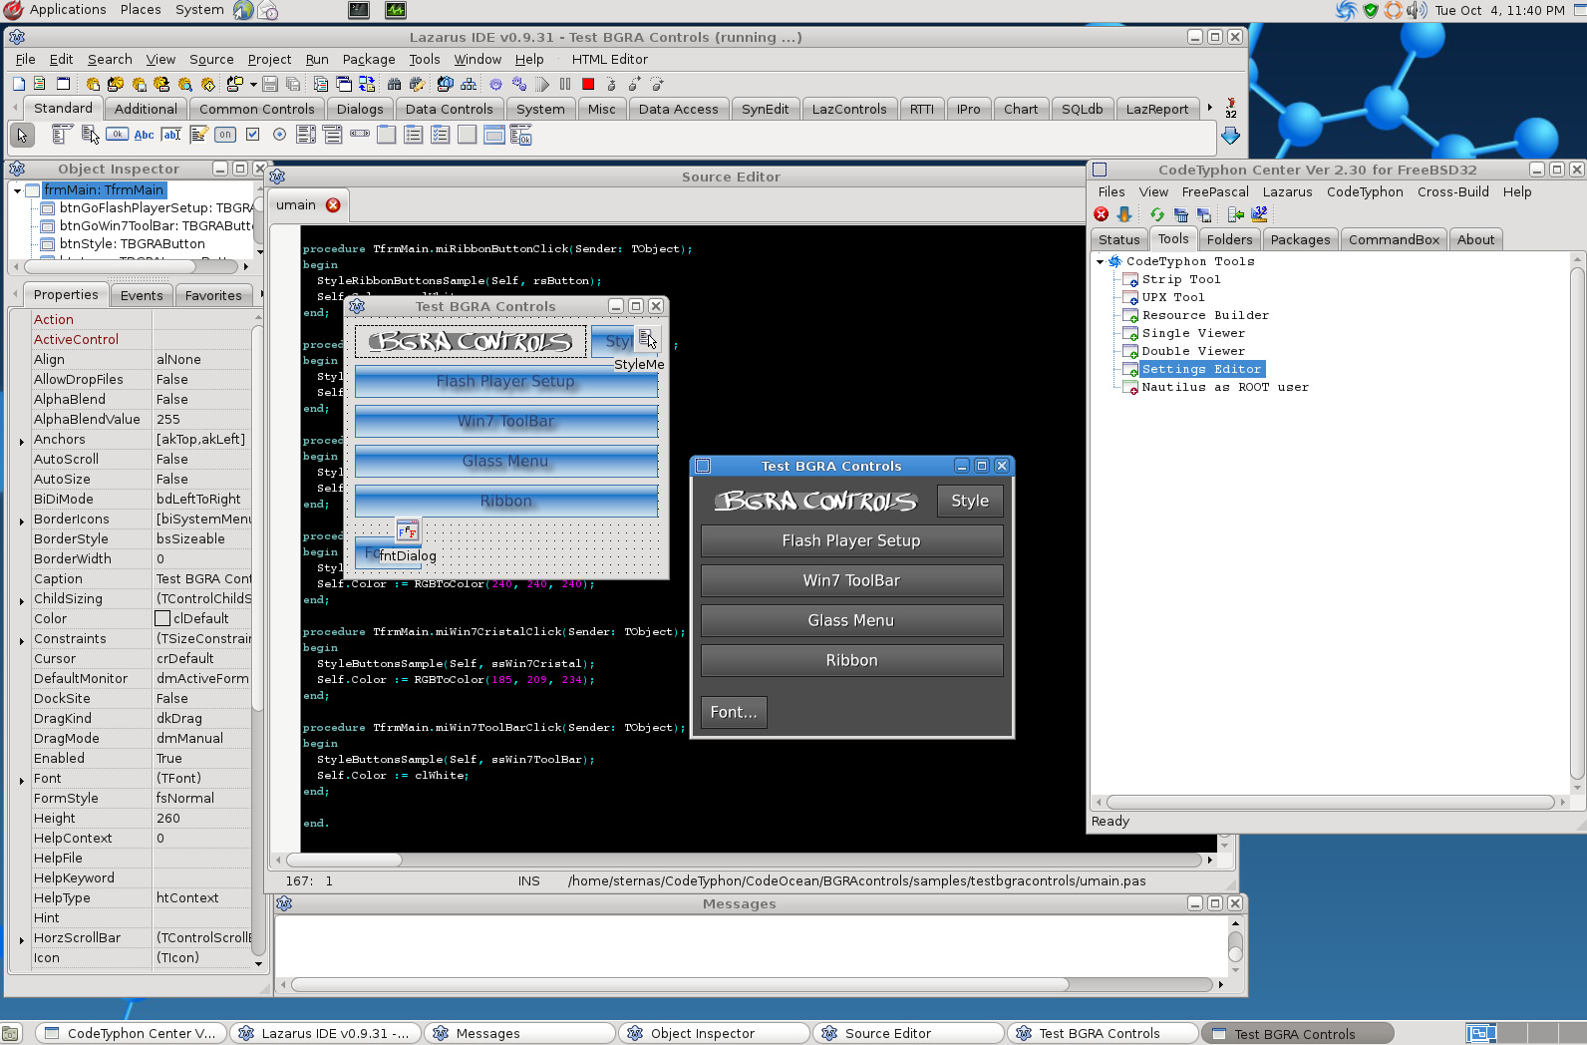The width and height of the screenshot is (1587, 1045).
Task: Click the dark Flash Player Setup button
Action: coord(851,540)
